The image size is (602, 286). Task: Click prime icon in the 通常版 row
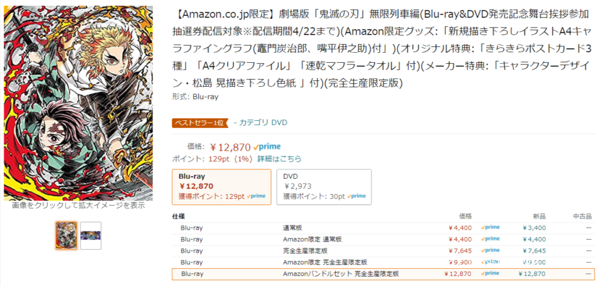coord(490,227)
